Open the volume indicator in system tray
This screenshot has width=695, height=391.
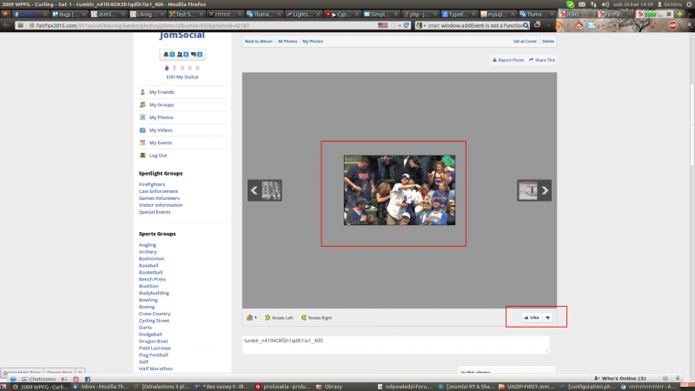pyautogui.click(x=605, y=4)
